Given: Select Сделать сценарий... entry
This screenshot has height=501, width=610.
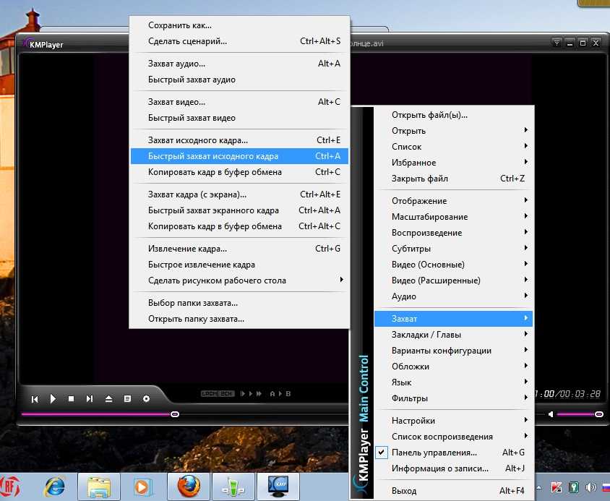Looking at the screenshot, I should click(x=239, y=41).
